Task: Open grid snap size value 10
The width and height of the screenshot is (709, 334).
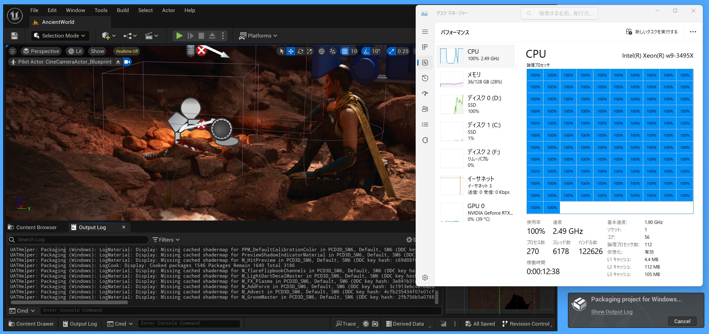Action: click(x=354, y=51)
